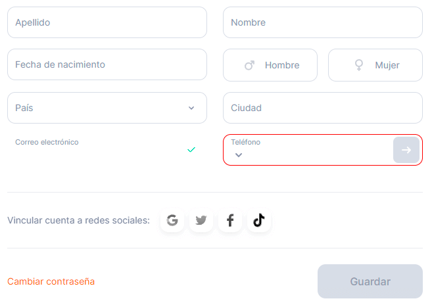The height and width of the screenshot is (305, 432).
Task: Link your Twitter account
Action: [x=201, y=220]
